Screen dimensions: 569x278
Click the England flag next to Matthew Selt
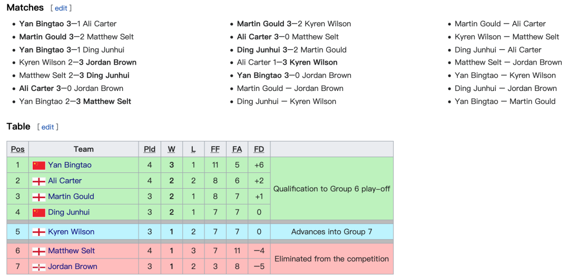pos(39,251)
